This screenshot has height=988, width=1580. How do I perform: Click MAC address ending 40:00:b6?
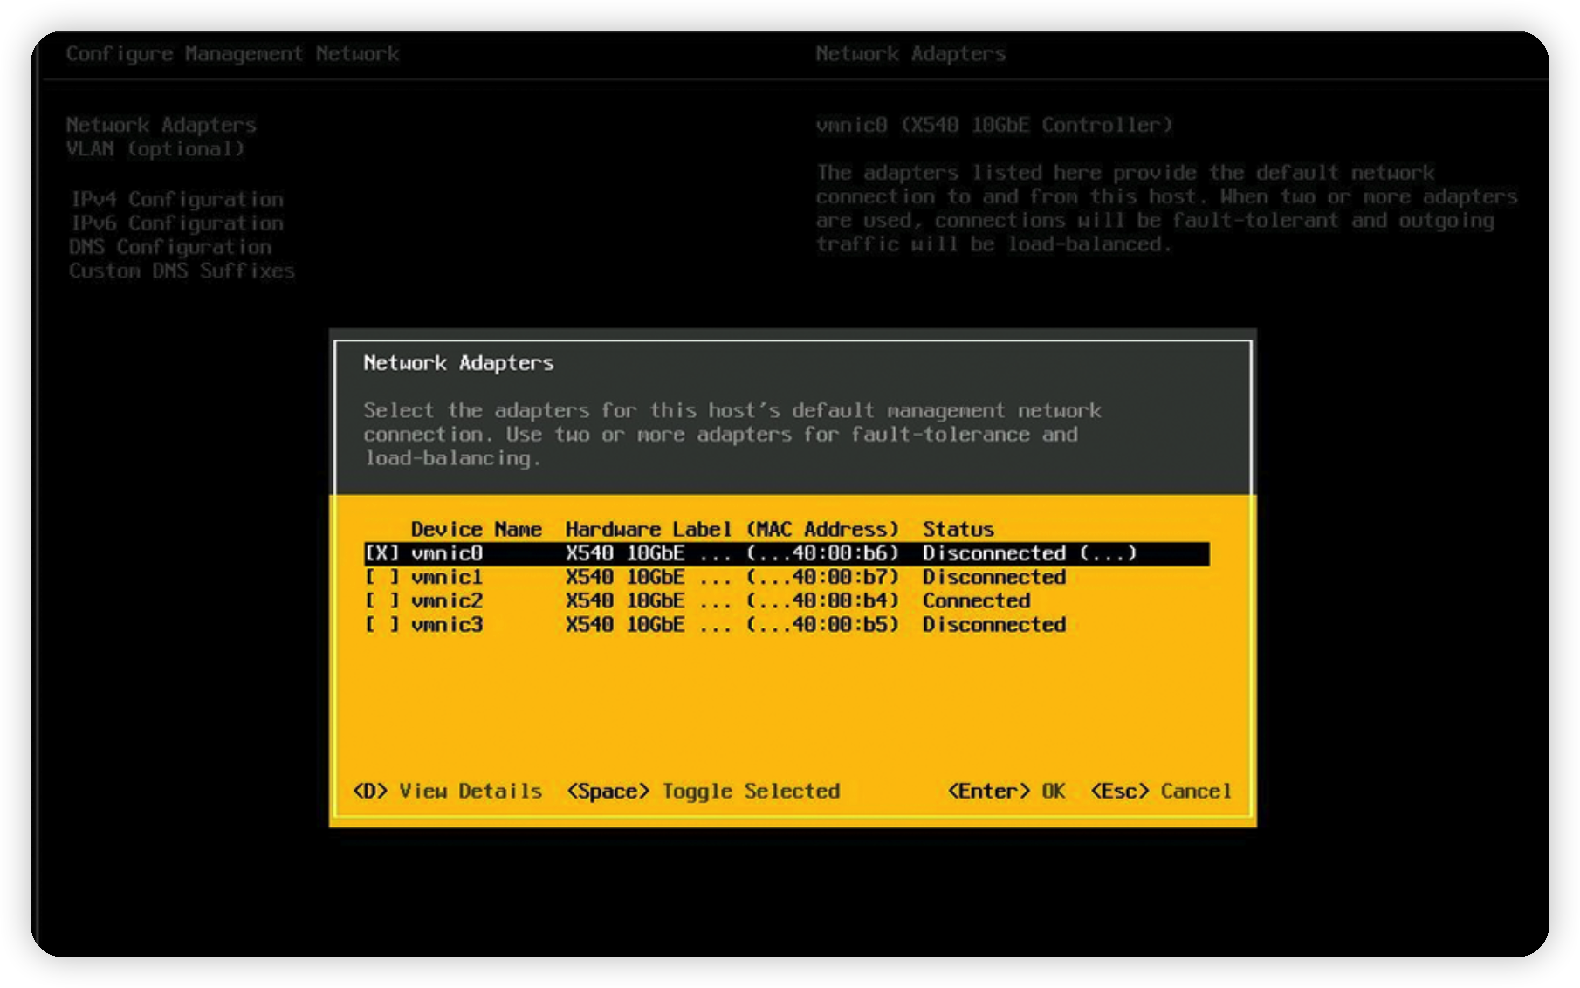click(822, 553)
